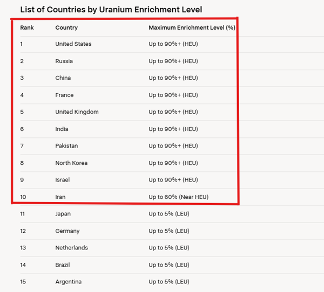Click the page title heading text
Image resolution: width=324 pixels, height=292 pixels.
(111, 10)
